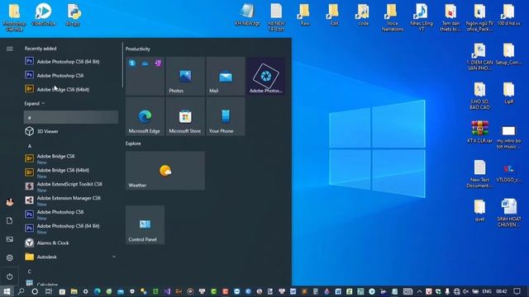Open the Microsoft Edge tile

pos(145,116)
